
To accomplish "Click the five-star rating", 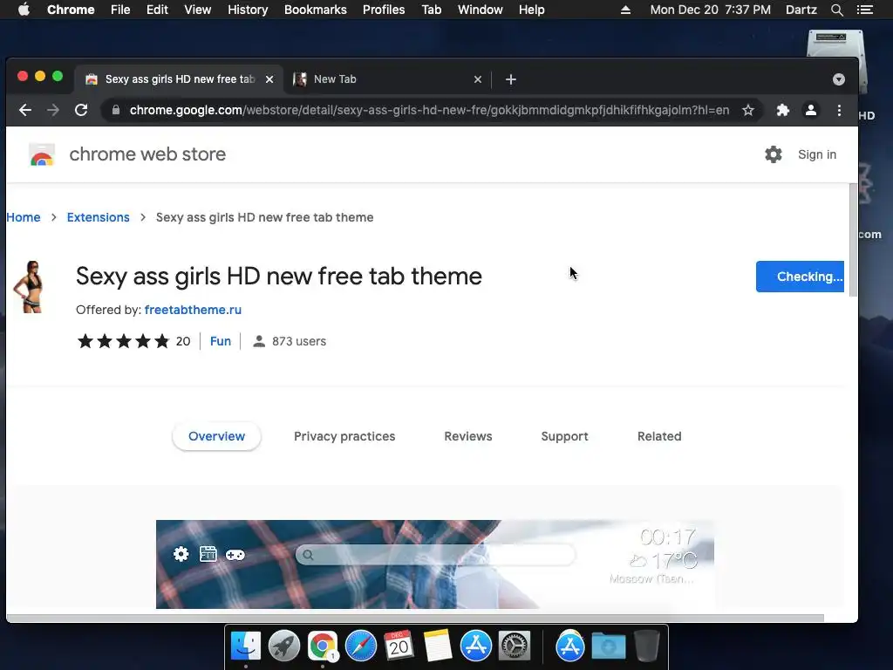I will (124, 341).
